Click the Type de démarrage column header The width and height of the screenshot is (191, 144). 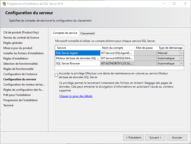pos(170,48)
